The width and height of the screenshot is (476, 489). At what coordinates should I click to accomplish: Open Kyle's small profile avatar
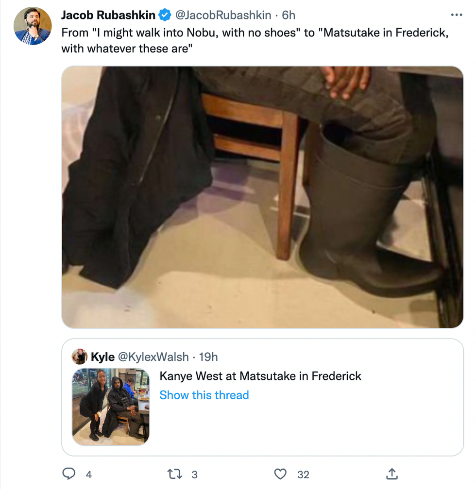click(x=80, y=357)
